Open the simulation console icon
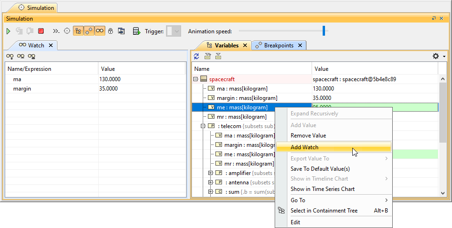The height and width of the screenshot is (228, 452). pyautogui.click(x=56, y=31)
